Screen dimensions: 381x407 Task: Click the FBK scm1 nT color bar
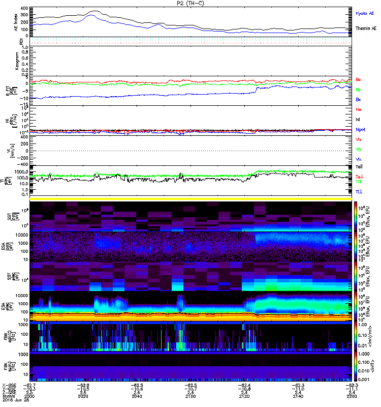coord(356,366)
